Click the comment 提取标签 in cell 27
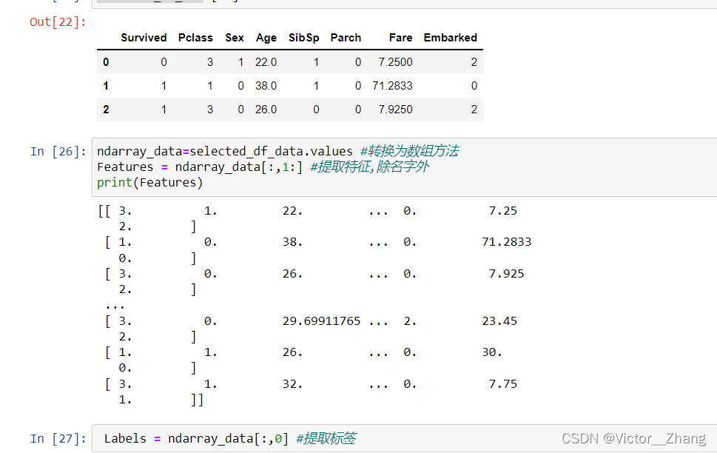This screenshot has width=717, height=453. 326,438
